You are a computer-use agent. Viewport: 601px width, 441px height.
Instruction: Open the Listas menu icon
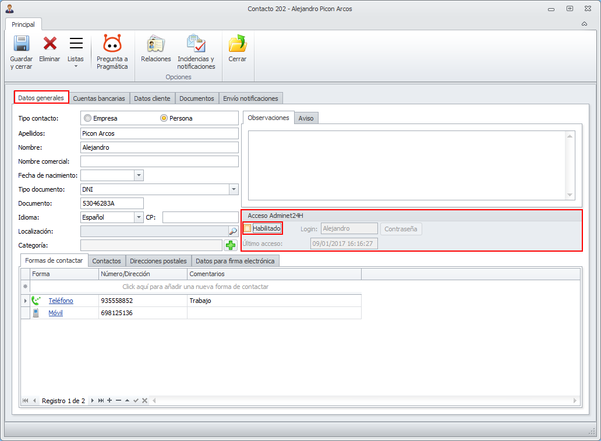(76, 43)
